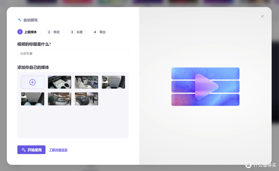
Task: Go to step 3 长度
Action: pyautogui.click(x=76, y=32)
